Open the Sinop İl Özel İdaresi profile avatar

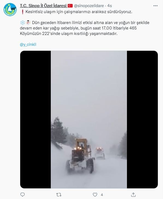(10, 10)
